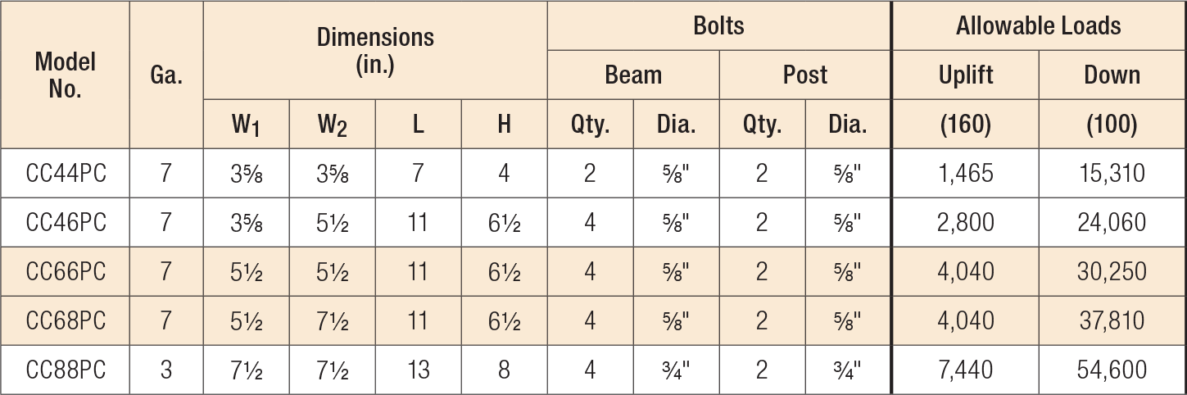Click the Post sub-header
Image resolution: width=1187 pixels, height=395 pixels.
pyautogui.click(x=805, y=75)
